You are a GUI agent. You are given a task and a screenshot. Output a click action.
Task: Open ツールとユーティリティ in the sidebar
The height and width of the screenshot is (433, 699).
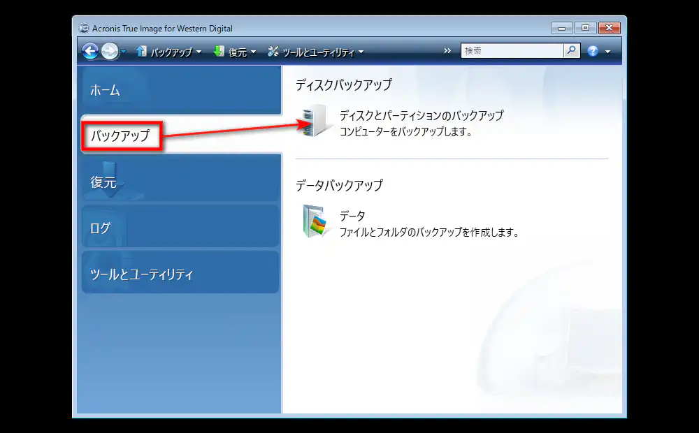tap(180, 274)
